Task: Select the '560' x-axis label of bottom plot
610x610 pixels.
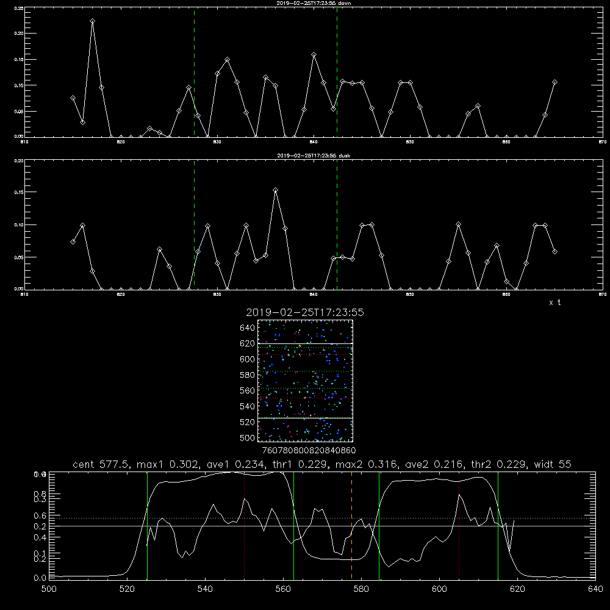Action: pyautogui.click(x=283, y=589)
